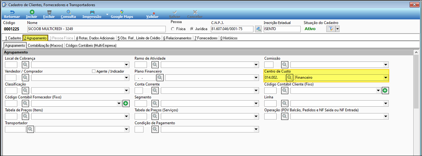Click the Código Contábil Cliente search icon
422x156 pixels.
coord(285,91)
